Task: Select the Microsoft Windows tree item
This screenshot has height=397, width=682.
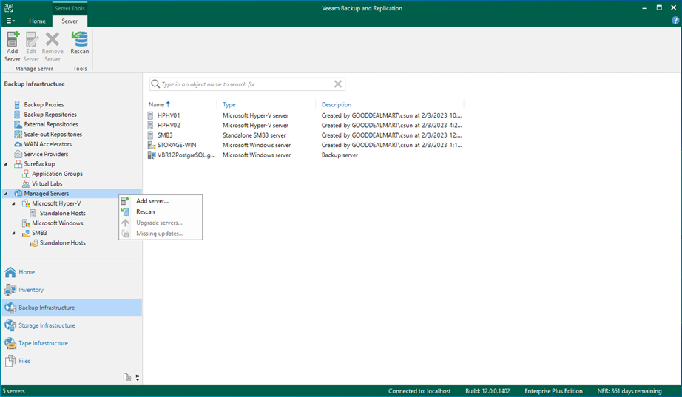Action: click(58, 223)
